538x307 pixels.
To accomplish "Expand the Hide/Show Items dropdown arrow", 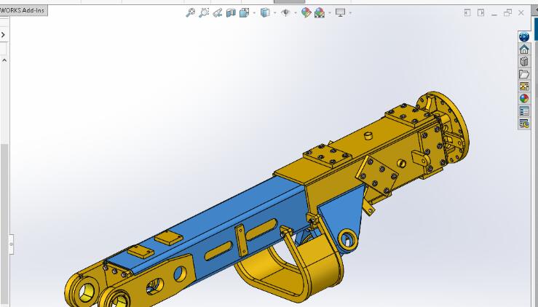I will tap(296, 13).
